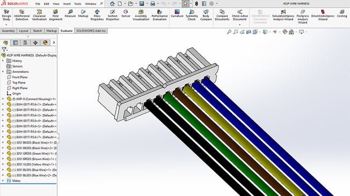
Task: Pin the menu bar with the pushpin
Action: [x=101, y=4]
